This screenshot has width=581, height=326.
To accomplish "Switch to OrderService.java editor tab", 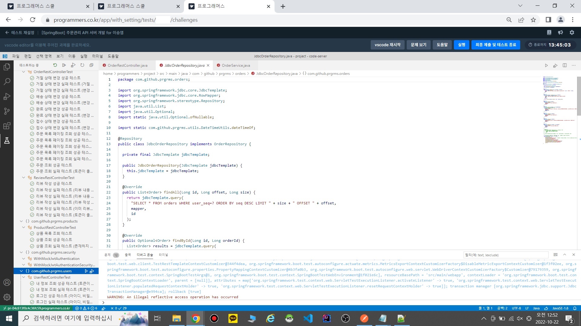I will pos(236,66).
